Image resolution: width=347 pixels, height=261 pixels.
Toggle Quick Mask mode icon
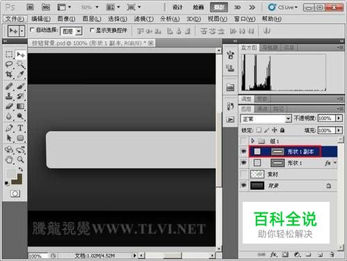coord(15,193)
